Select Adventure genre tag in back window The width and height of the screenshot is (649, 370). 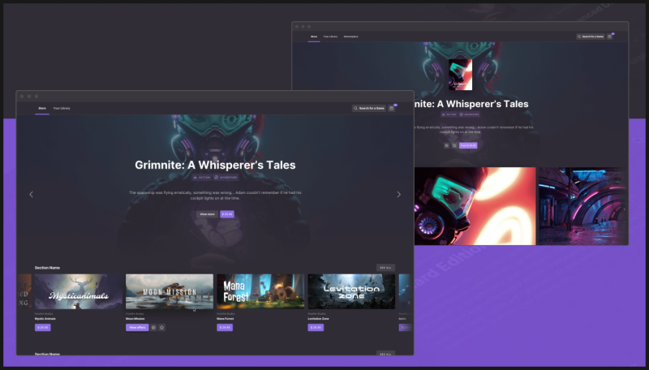point(470,114)
